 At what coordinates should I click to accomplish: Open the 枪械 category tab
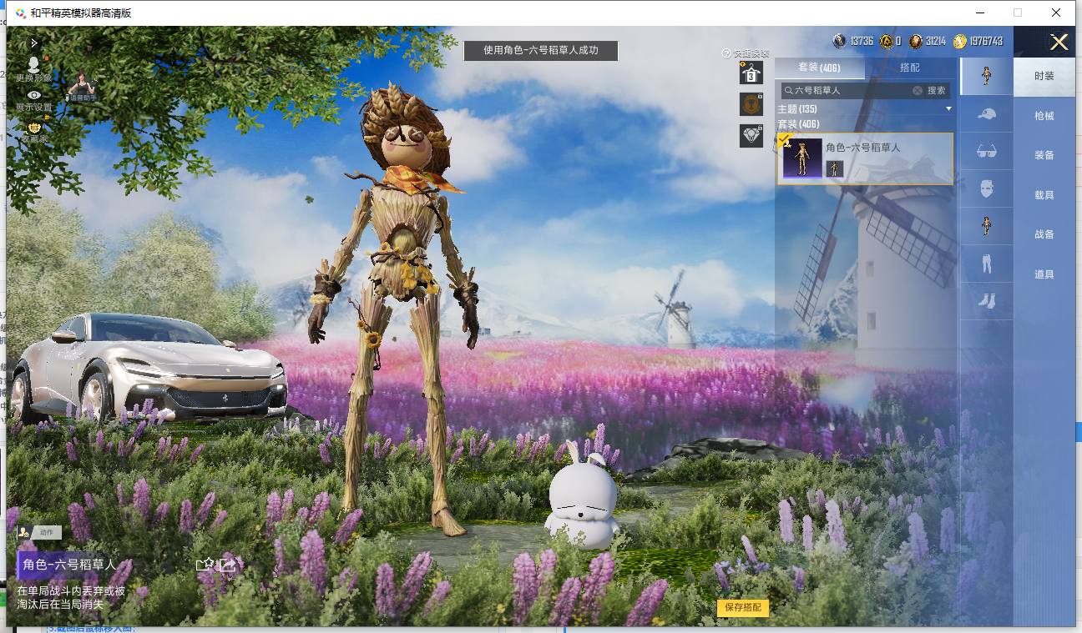[x=1044, y=116]
